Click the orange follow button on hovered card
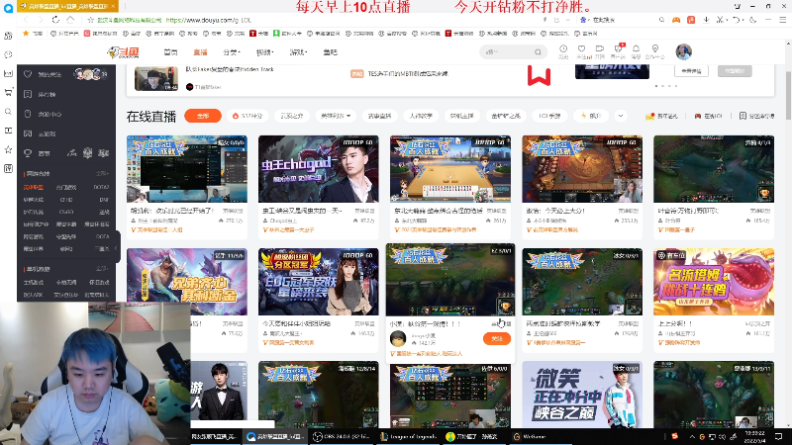This screenshot has height=445, width=792. tap(497, 339)
